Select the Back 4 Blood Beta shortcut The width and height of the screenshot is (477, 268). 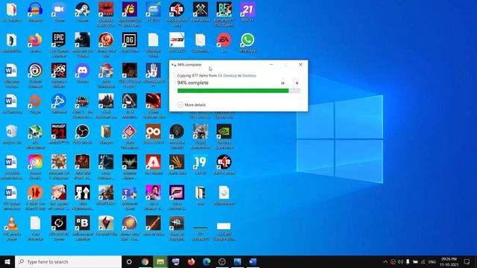(177, 14)
